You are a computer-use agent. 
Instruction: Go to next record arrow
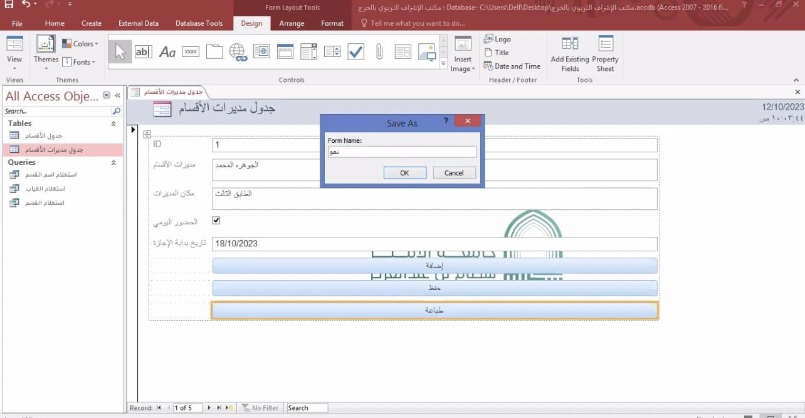(x=209, y=408)
